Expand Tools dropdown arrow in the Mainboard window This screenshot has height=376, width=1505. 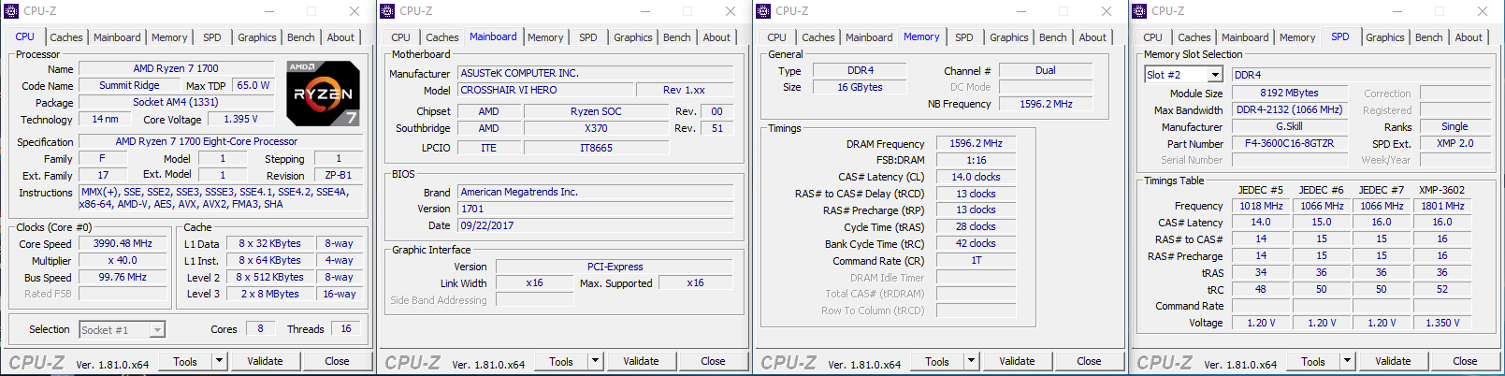coord(596,361)
